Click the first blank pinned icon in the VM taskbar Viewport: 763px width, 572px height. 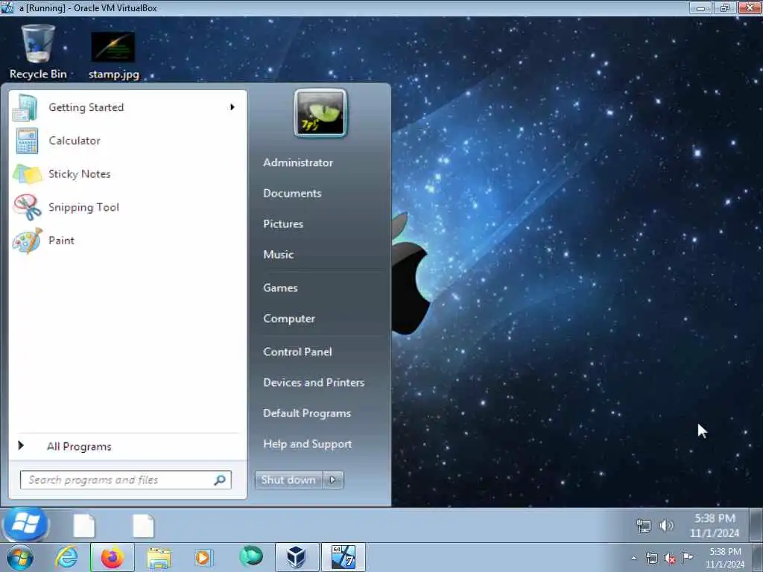point(84,526)
